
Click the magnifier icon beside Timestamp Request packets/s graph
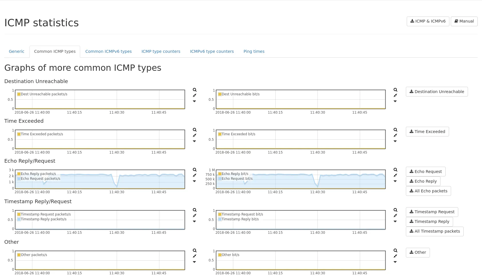point(195,210)
